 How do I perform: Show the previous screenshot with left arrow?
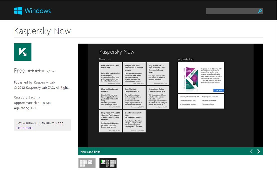(251, 151)
